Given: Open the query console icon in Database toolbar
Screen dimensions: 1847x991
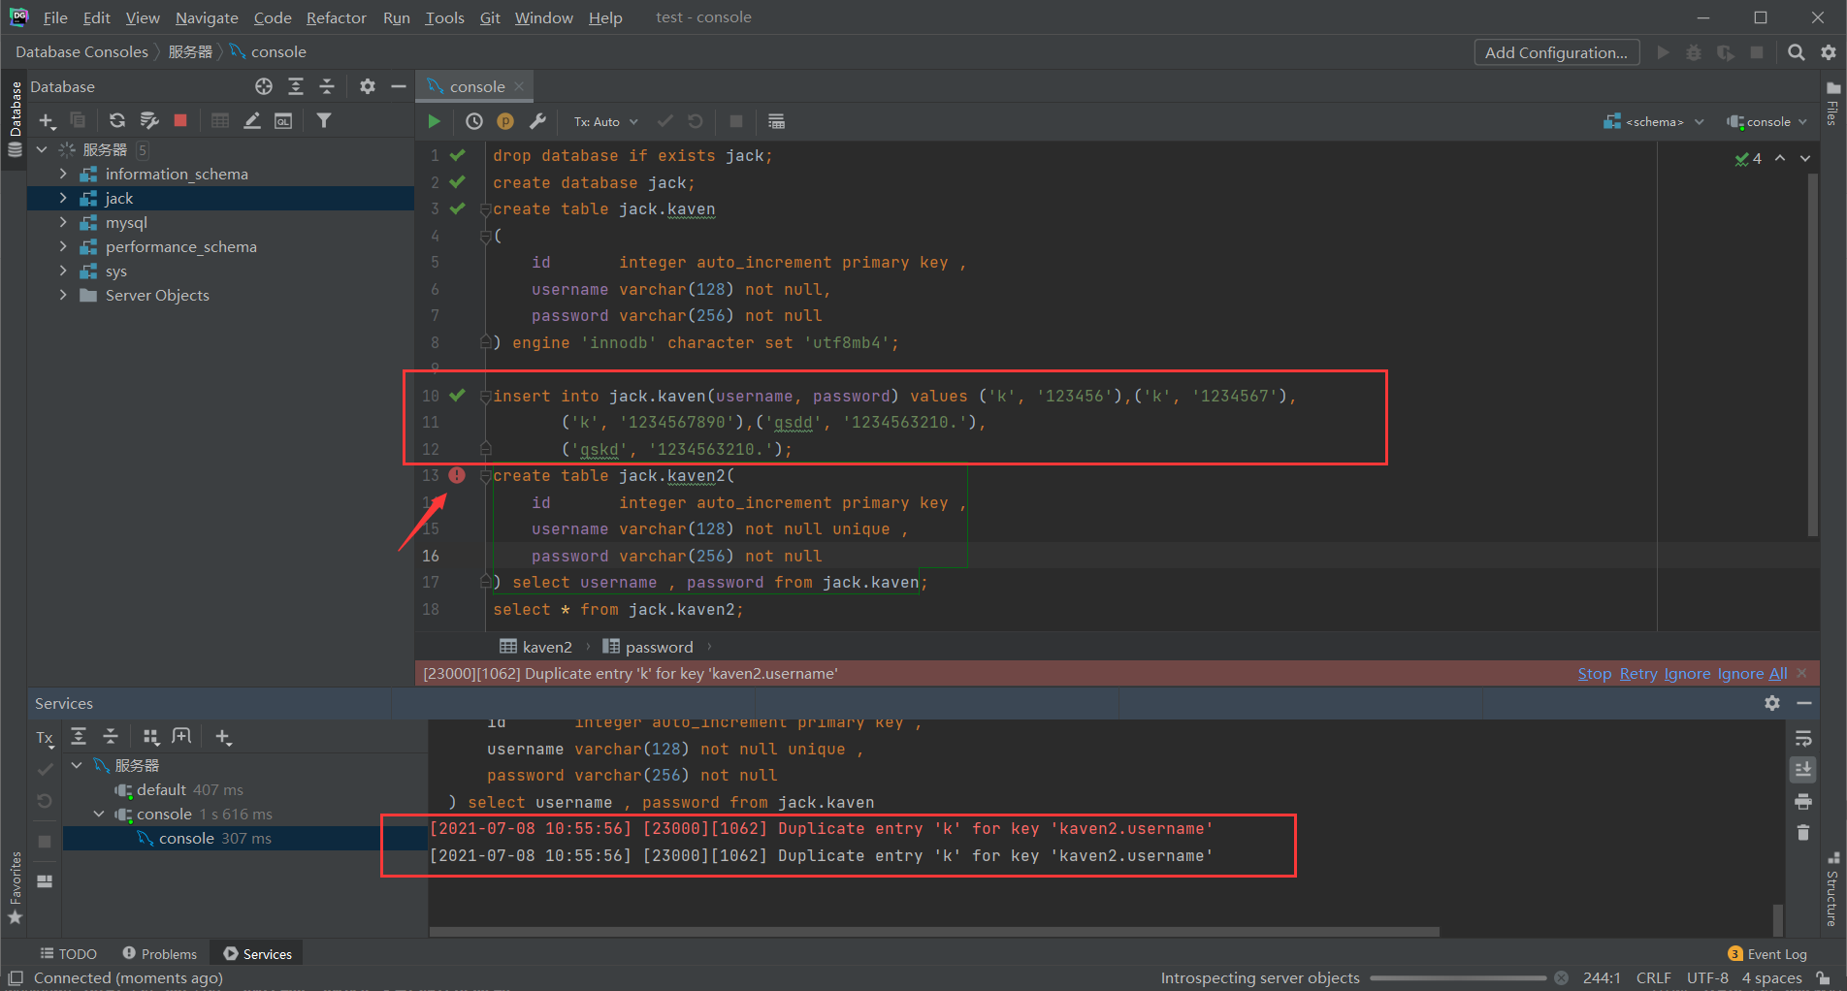Looking at the screenshot, I should click(x=283, y=120).
